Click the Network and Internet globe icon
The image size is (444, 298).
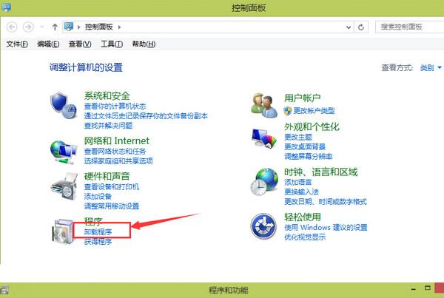[64, 152]
